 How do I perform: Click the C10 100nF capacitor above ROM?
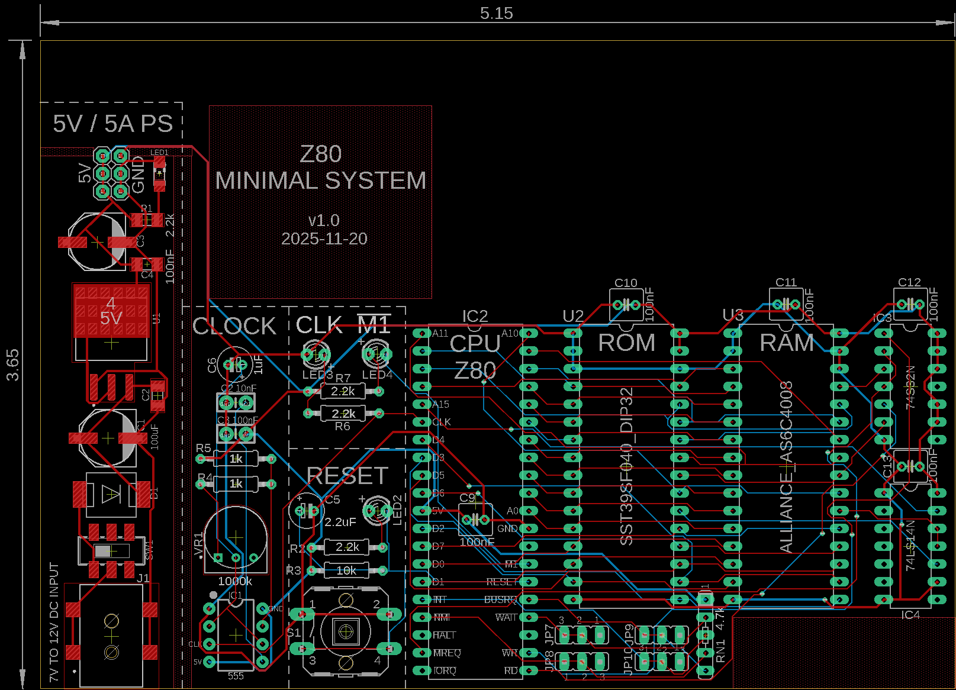coord(626,305)
